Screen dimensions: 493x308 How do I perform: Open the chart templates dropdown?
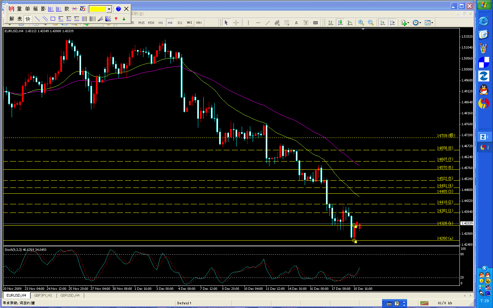click(429, 23)
